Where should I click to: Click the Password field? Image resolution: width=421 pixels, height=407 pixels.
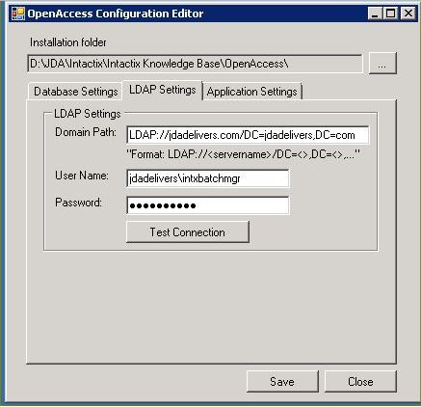pyautogui.click(x=208, y=205)
